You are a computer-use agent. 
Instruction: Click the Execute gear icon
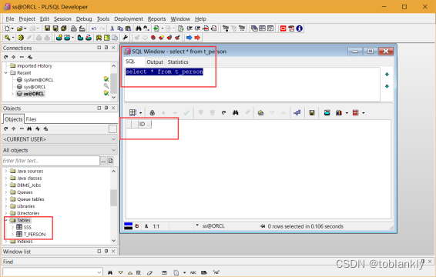pos(21,38)
